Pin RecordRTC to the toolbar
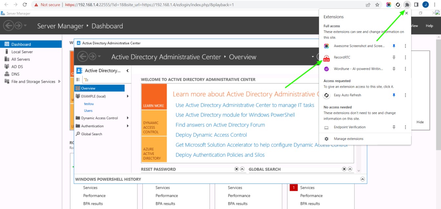Screen dimensions: 441x209 coord(394,58)
